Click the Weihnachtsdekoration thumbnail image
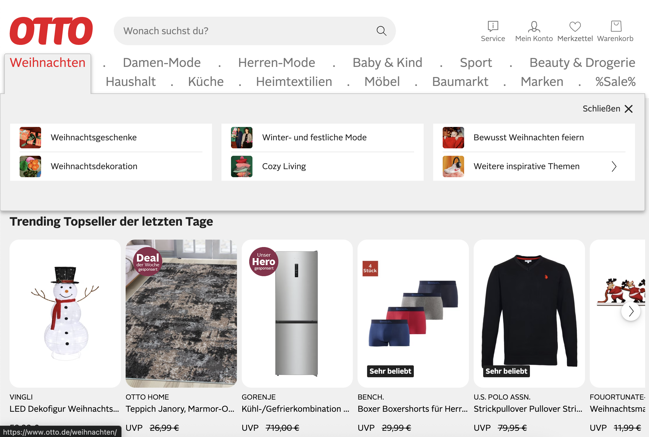 [x=30, y=166]
